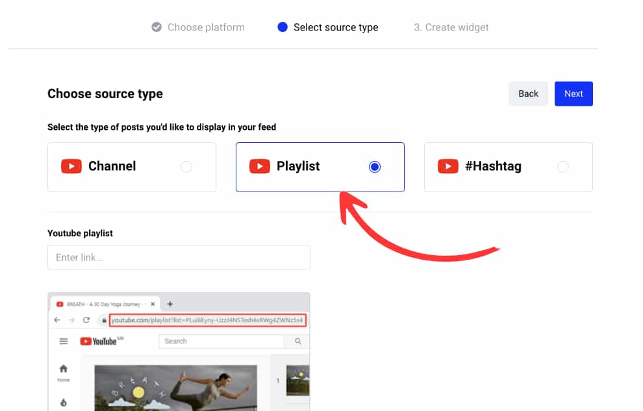The height and width of the screenshot is (411, 643).
Task: Focus the Youtube playlist link field
Action: tap(179, 257)
